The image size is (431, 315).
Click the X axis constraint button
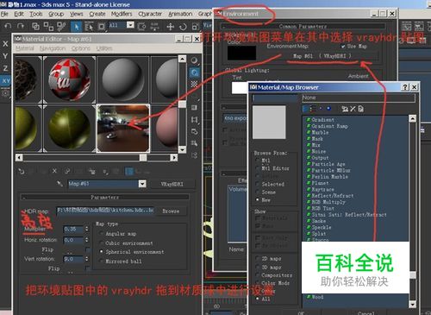5,44
